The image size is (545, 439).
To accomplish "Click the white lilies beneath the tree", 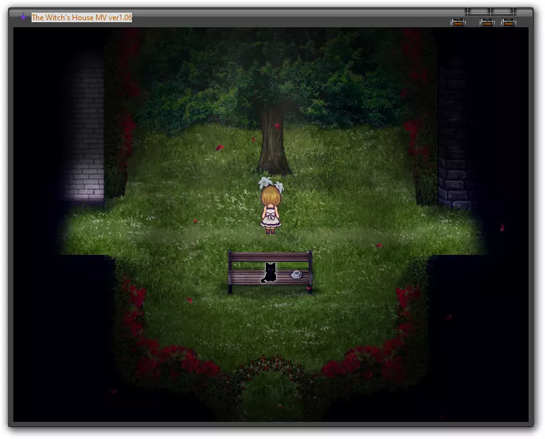I will [271, 184].
